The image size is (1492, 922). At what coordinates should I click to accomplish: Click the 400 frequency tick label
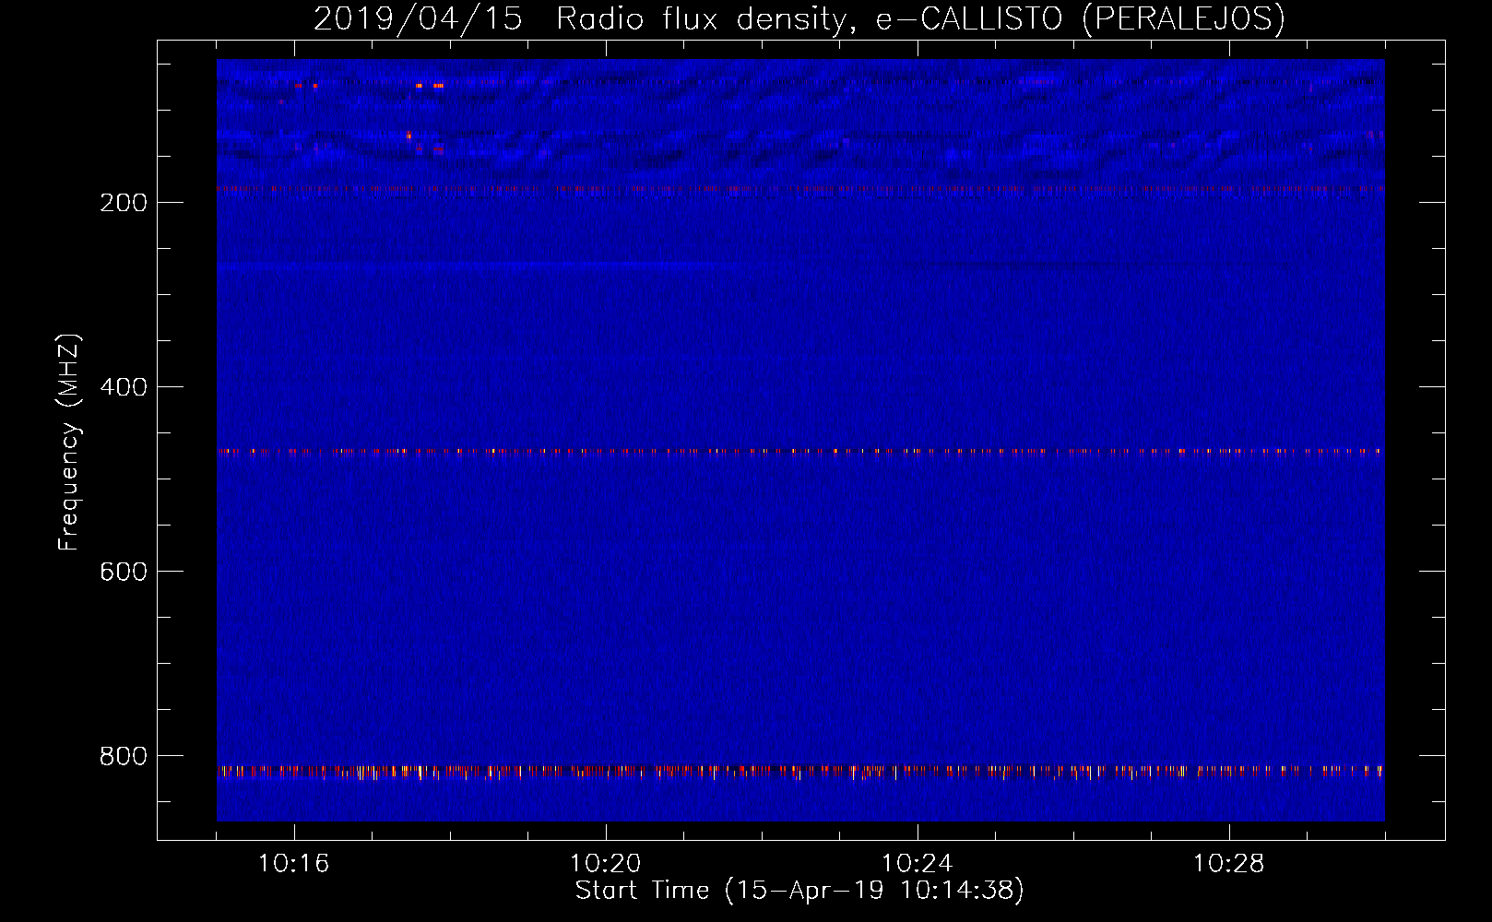click(124, 387)
